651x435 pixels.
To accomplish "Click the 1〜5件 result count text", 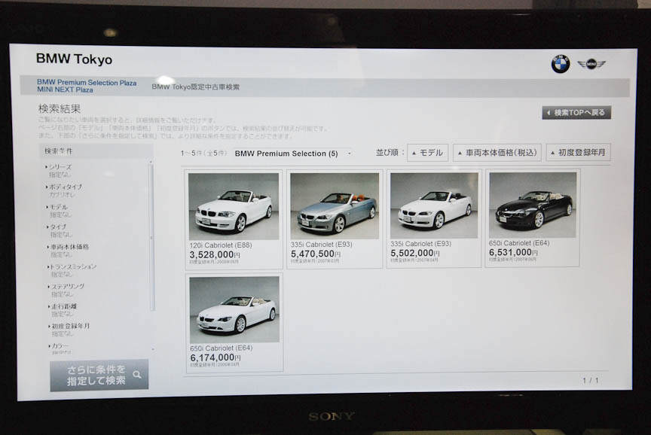I will pos(203,154).
